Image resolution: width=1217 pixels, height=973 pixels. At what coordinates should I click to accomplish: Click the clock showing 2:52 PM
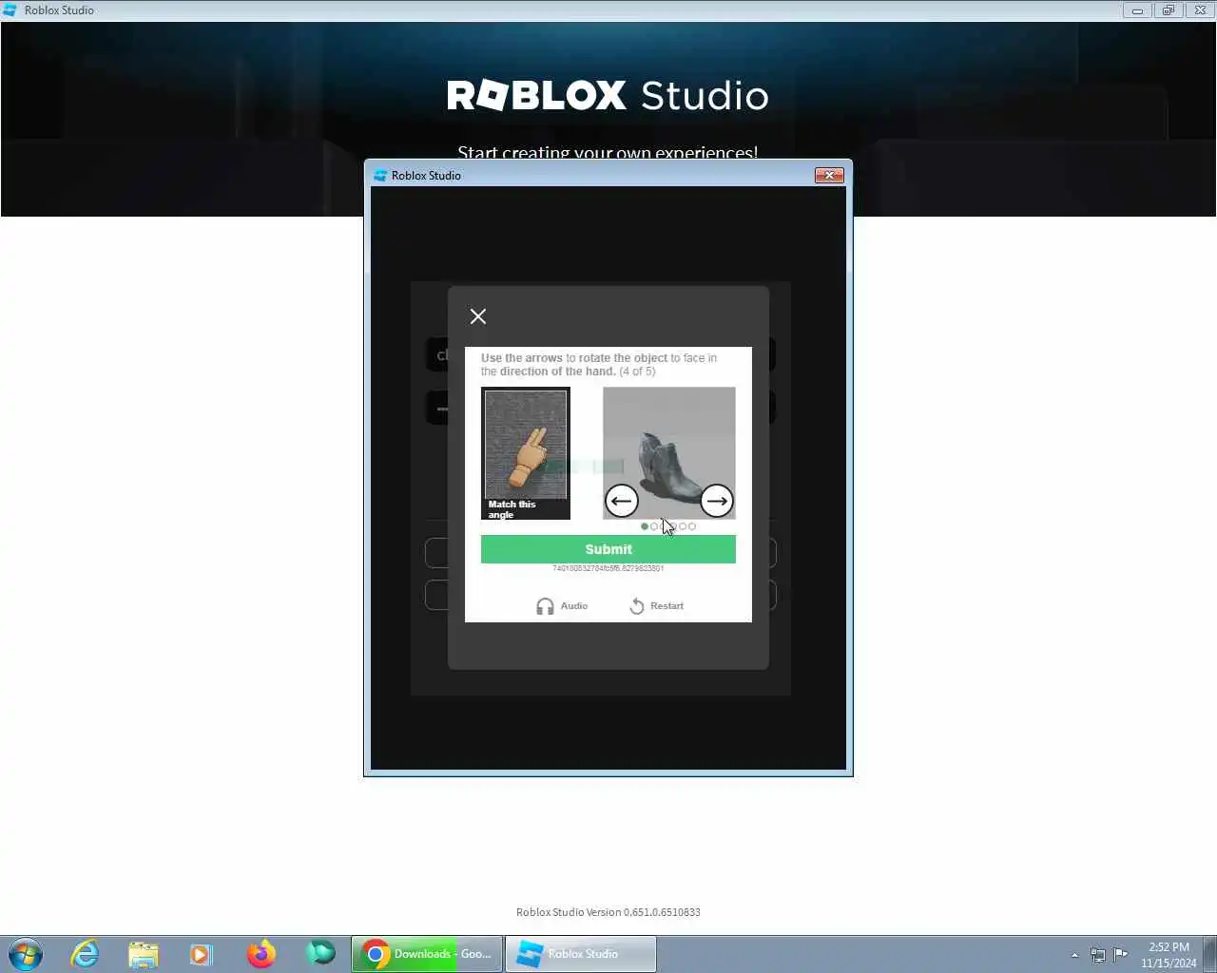click(x=1169, y=947)
